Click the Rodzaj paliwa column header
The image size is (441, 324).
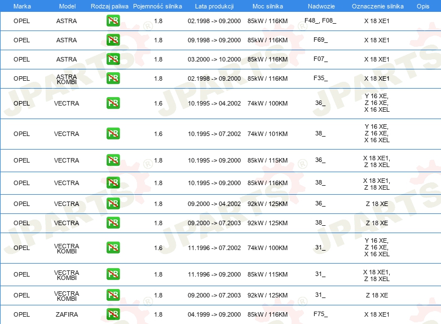coord(109,6)
